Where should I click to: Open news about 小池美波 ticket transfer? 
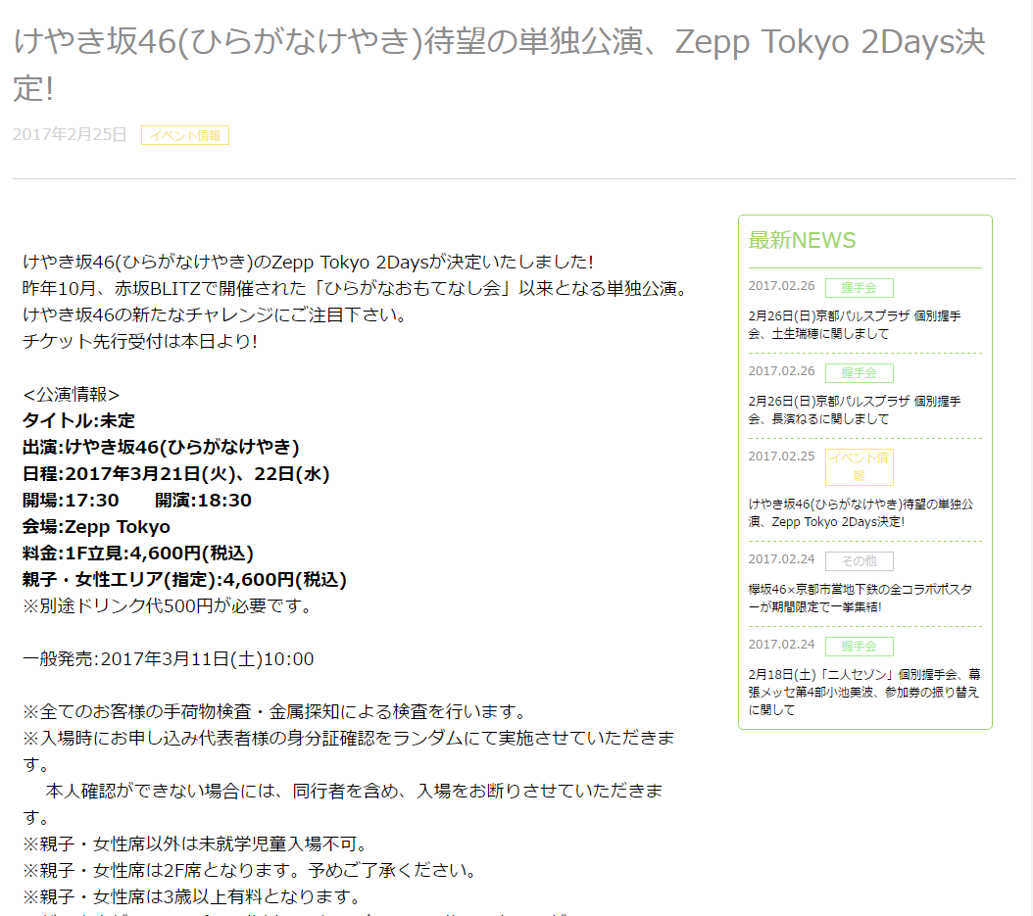863,692
